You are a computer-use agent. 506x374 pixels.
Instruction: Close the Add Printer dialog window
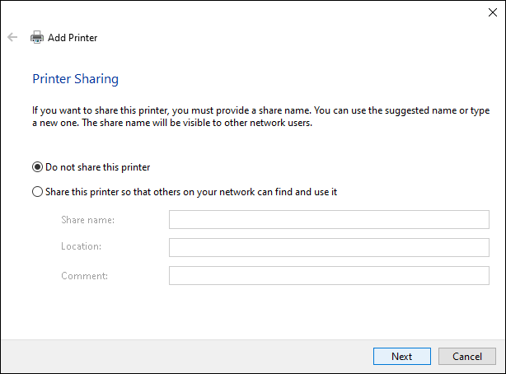[493, 12]
